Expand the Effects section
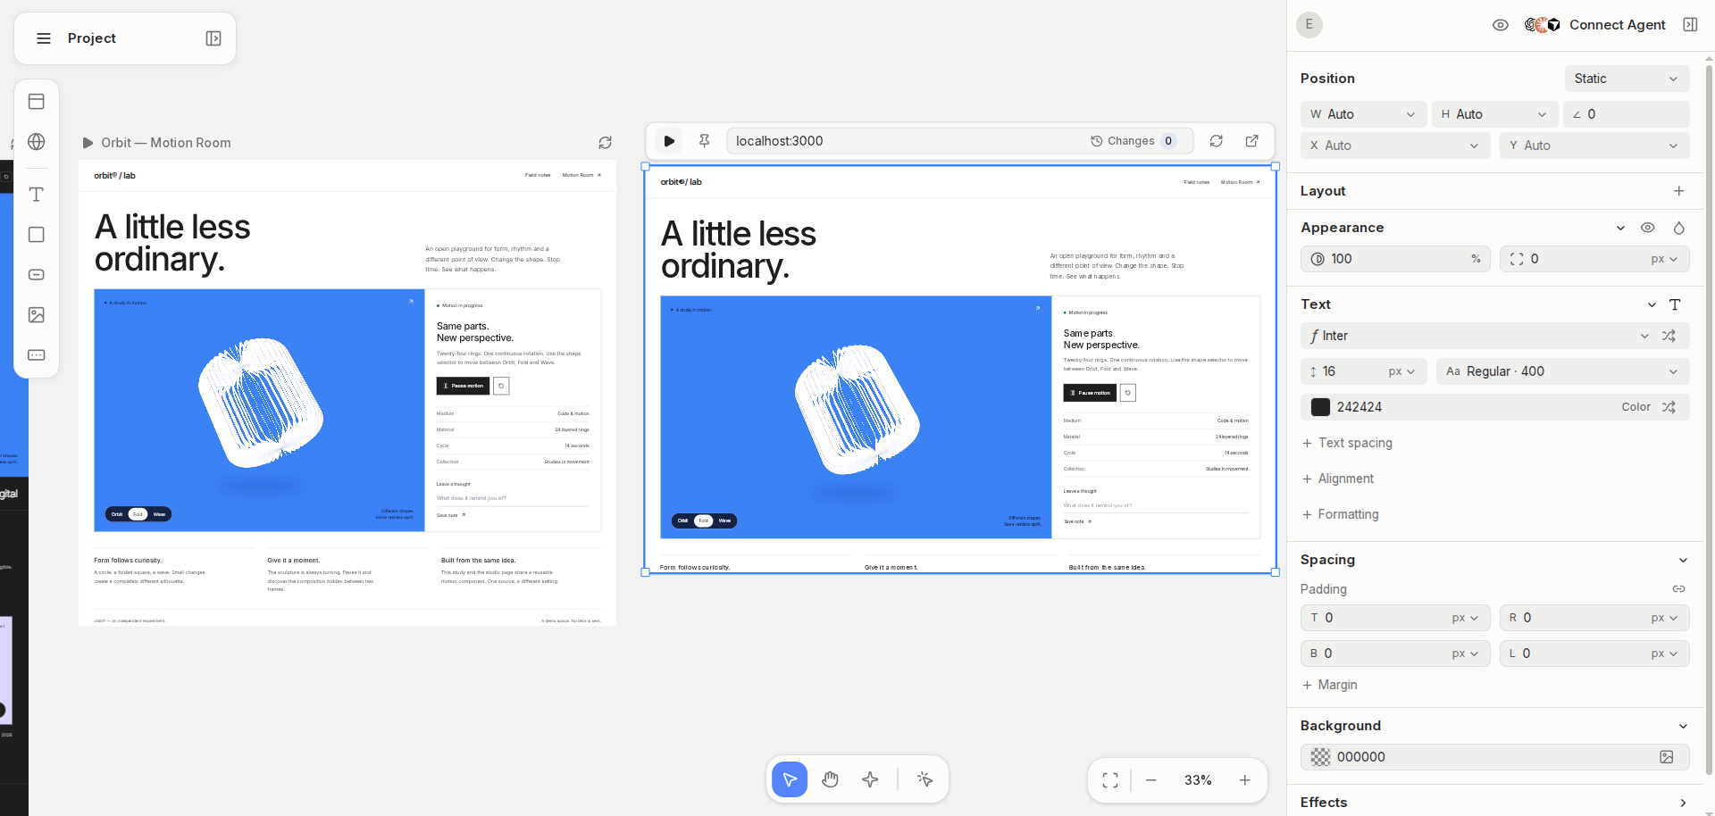The image size is (1715, 816). (1683, 803)
